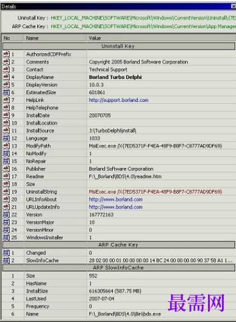Click the string icon beside HelpTelephone
This screenshot has height=322, width=236.
click(x=6, y=108)
